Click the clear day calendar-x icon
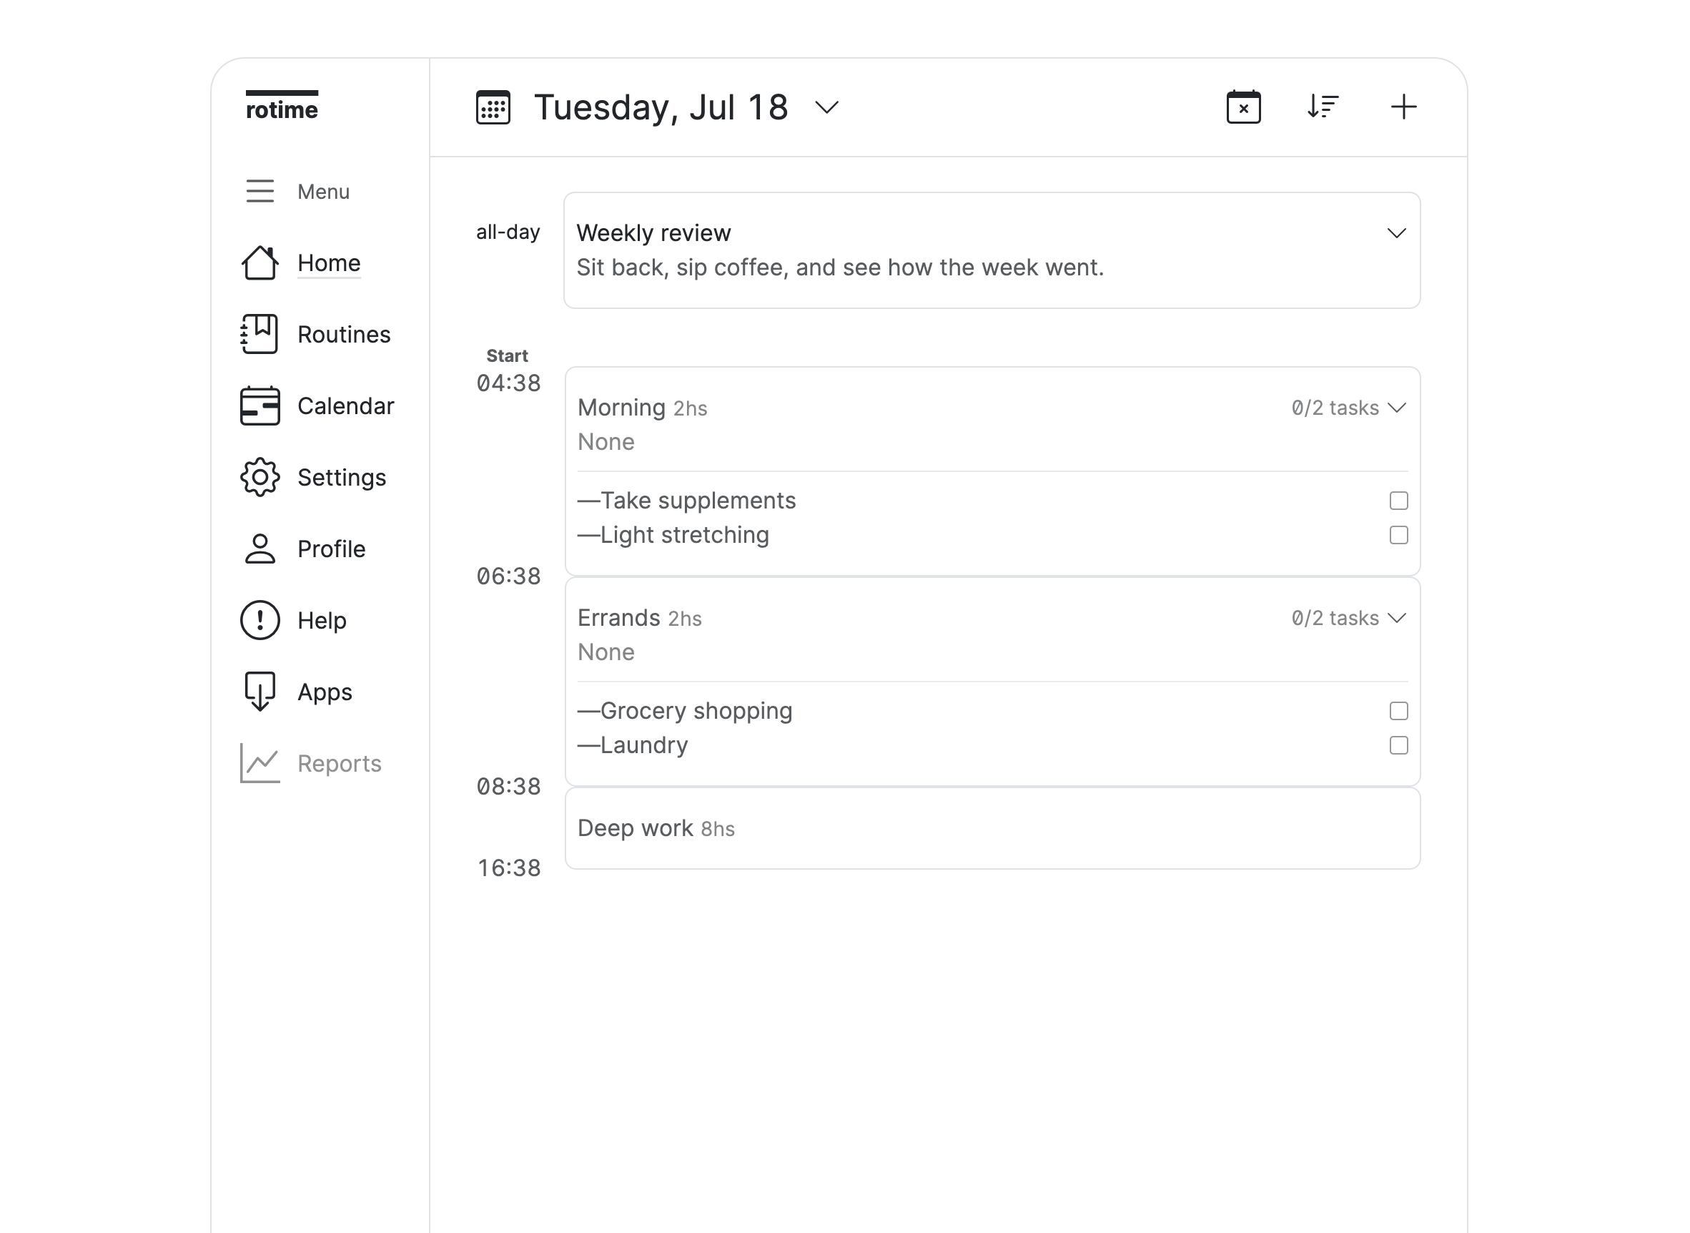This screenshot has height=1233, width=1690. pyautogui.click(x=1244, y=107)
